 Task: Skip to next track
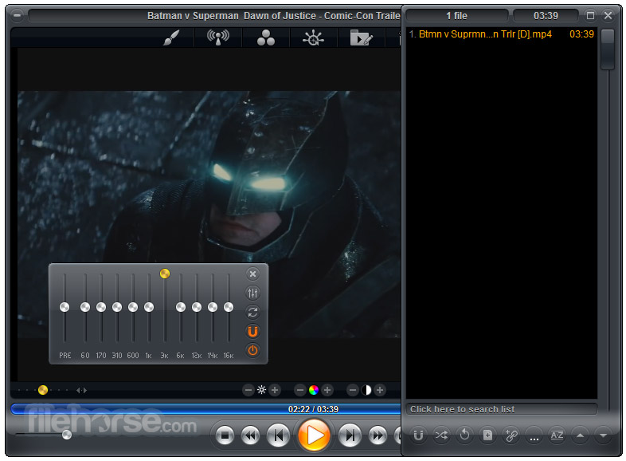point(350,435)
